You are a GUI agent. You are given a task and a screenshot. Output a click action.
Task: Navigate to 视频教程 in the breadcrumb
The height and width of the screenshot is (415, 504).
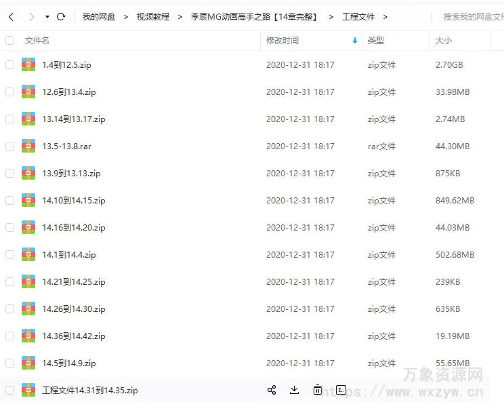point(152,16)
